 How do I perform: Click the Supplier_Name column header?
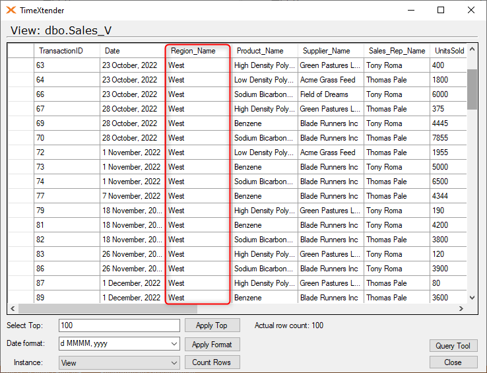[331, 51]
